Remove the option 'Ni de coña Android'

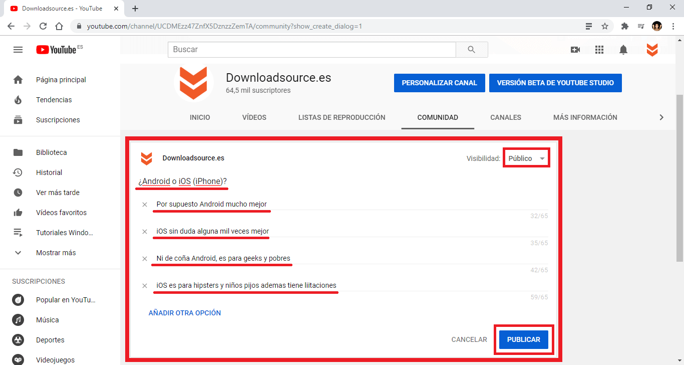(x=145, y=259)
